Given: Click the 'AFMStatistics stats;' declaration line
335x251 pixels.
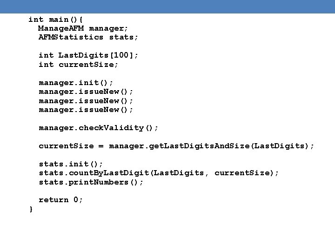Looking at the screenshot, I should click(x=88, y=37).
